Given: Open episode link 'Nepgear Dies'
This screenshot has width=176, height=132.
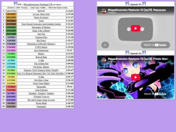Looking at the screenshot, I should 41,37.
